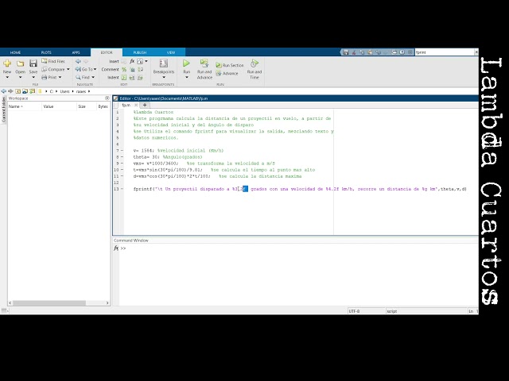Click the New file icon
This screenshot has width=509, height=381.
coord(7,63)
